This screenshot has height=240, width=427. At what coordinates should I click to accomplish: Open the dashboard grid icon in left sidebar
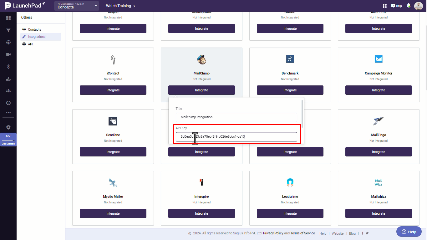[x=8, y=18]
